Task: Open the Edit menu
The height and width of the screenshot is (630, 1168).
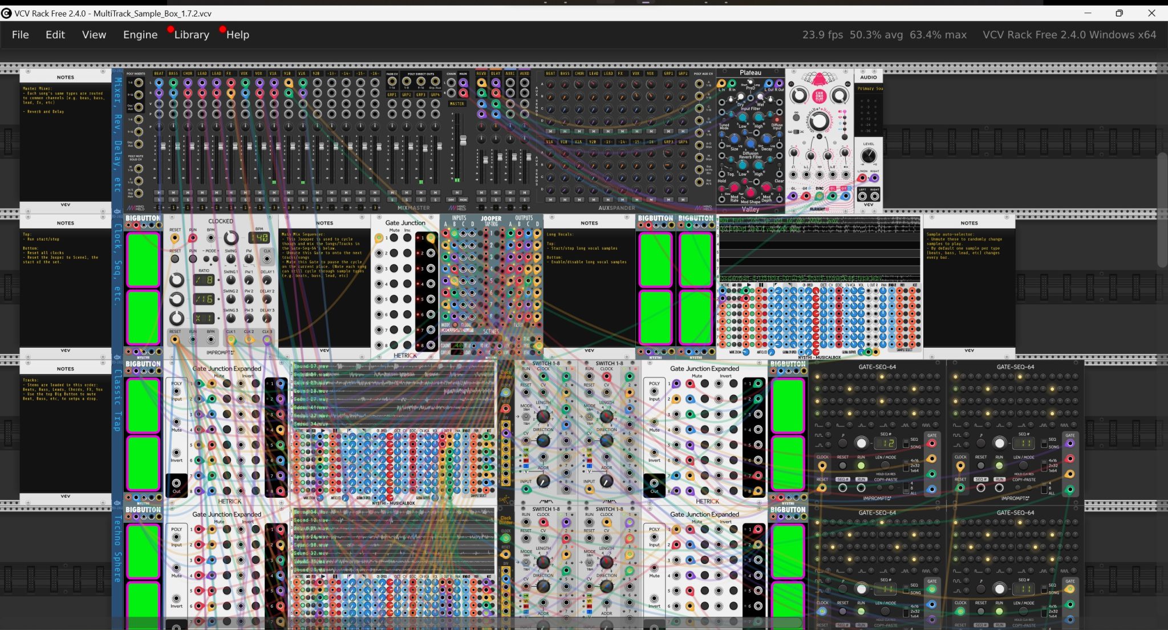Action: (55, 35)
